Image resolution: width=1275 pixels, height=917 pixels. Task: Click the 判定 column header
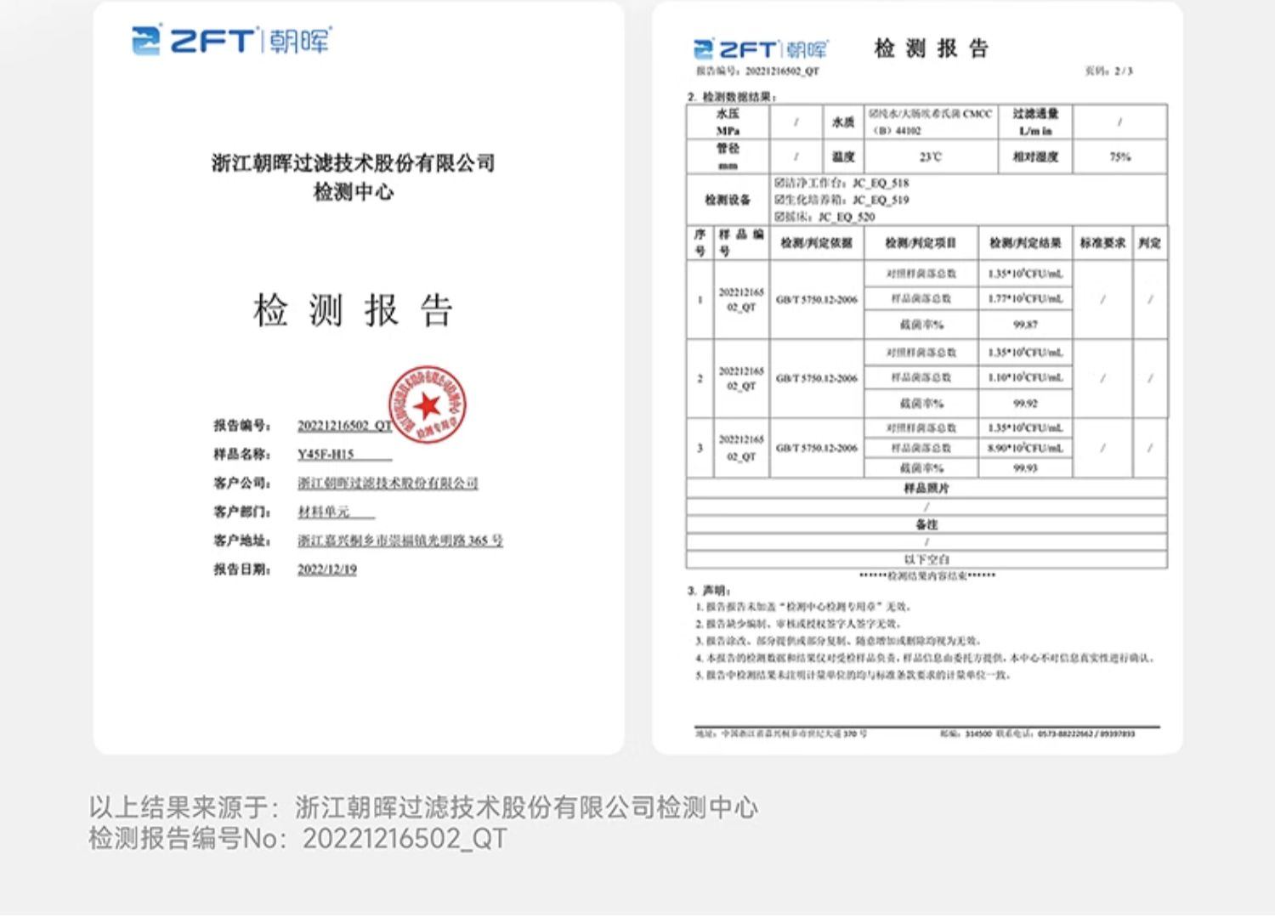[x=1150, y=243]
